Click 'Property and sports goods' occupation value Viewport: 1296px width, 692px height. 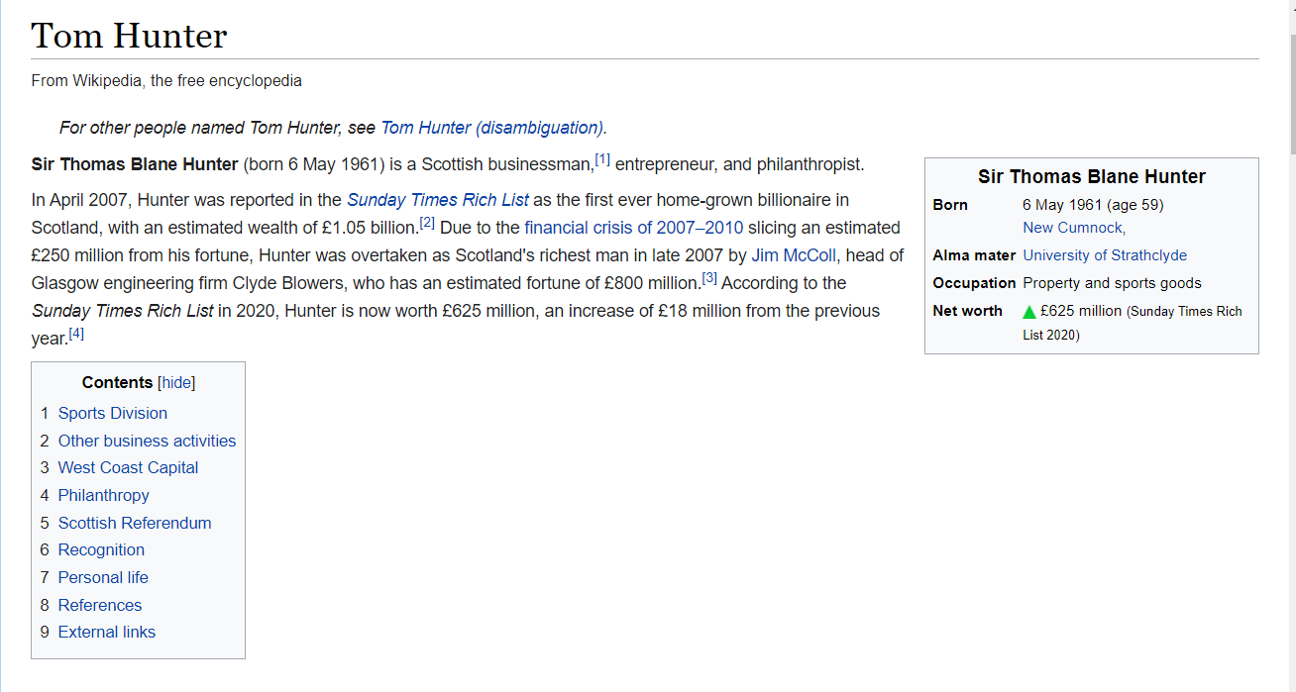pos(1113,283)
